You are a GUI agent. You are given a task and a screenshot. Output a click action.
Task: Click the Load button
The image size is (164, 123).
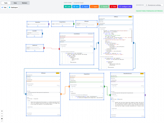[68, 6]
